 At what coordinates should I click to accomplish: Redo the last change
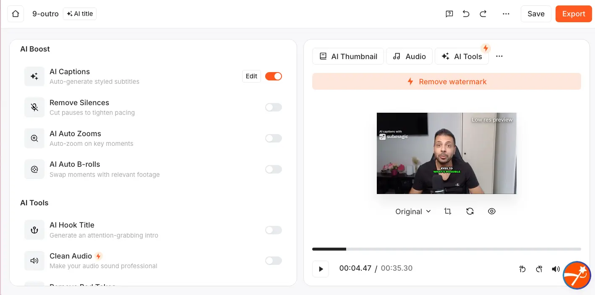coord(483,14)
